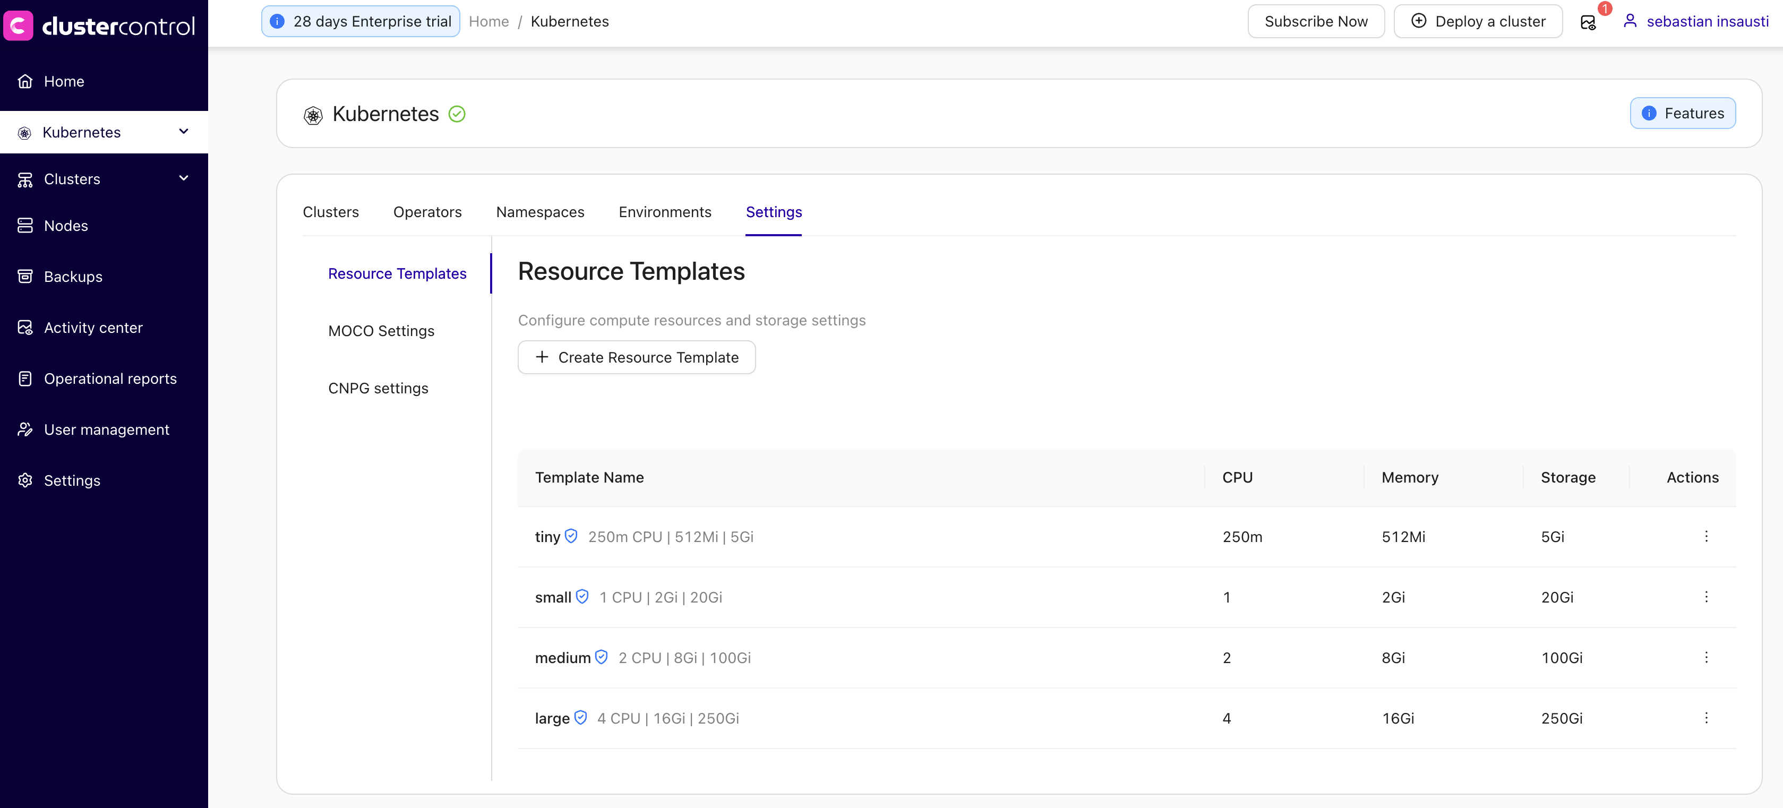Open the Backups icon
This screenshot has height=808, width=1783.
(25, 276)
